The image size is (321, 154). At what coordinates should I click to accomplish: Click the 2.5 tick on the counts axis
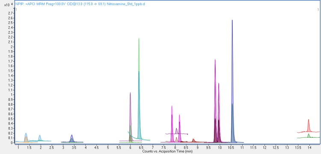(11, 23)
